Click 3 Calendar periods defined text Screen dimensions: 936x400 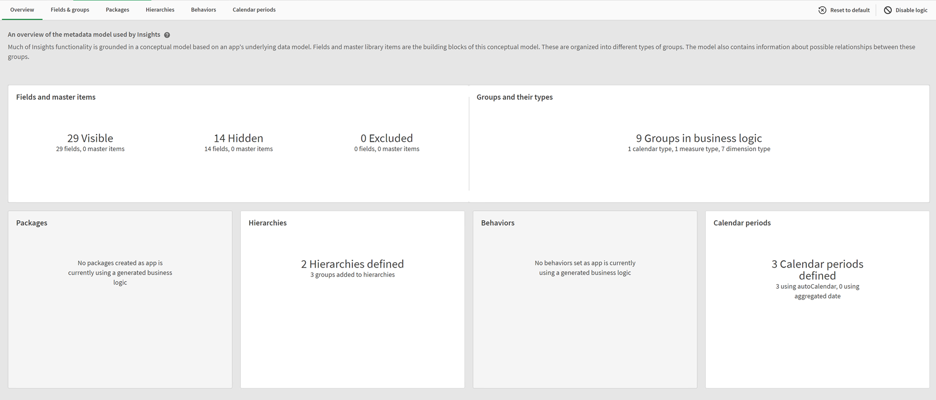tap(817, 270)
